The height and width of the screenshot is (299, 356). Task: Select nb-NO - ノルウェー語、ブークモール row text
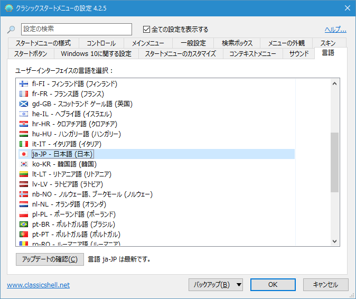coord(92,194)
